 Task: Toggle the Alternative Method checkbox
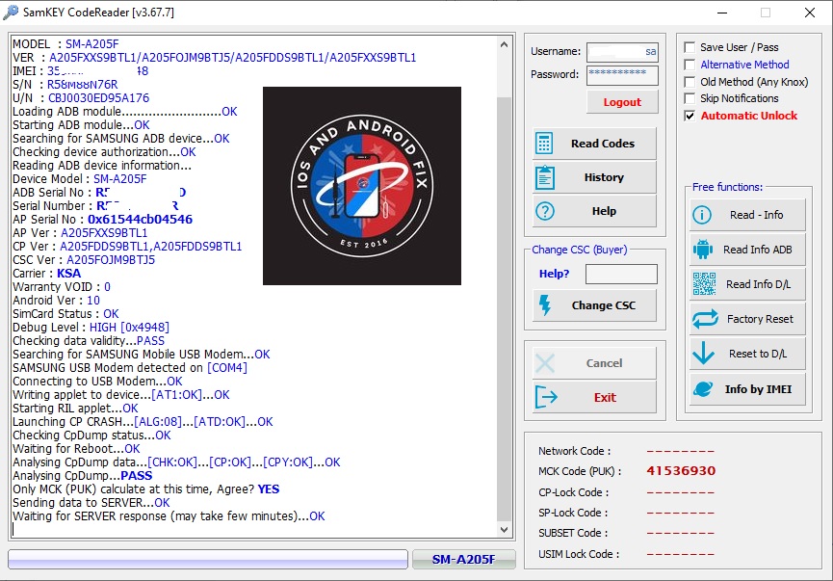(x=690, y=65)
